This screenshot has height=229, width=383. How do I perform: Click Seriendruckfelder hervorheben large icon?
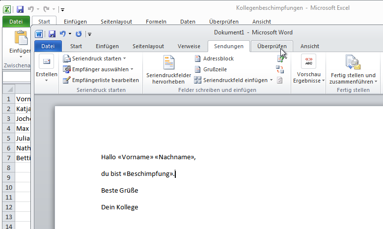click(x=169, y=62)
